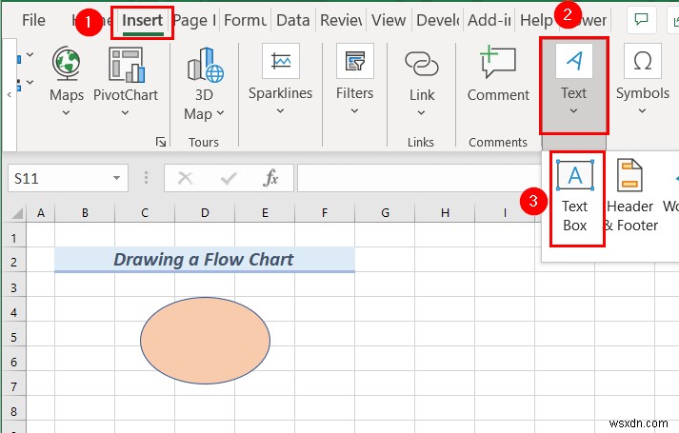
Task: Select column C header
Action: pos(145,213)
